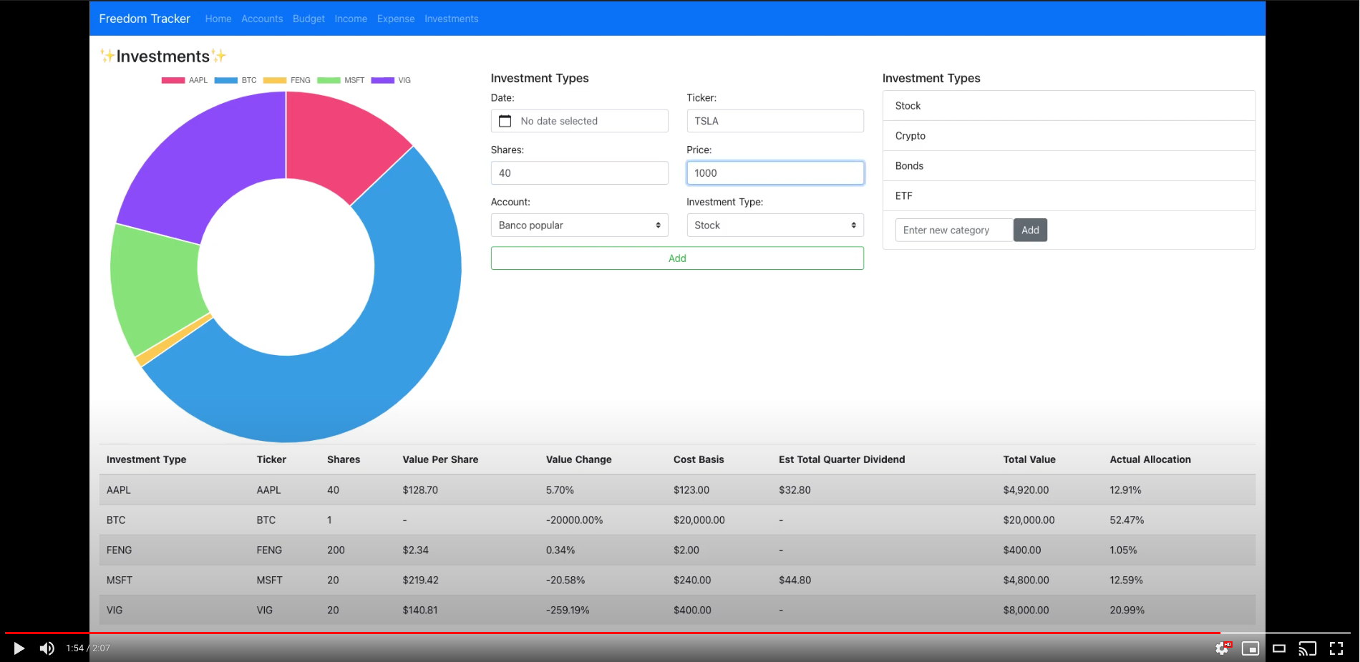Click the play button on the video player
The height and width of the screenshot is (662, 1360).
click(18, 648)
